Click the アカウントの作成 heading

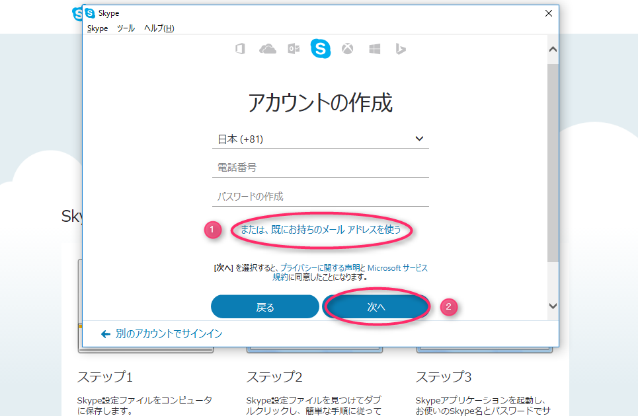[x=321, y=102]
